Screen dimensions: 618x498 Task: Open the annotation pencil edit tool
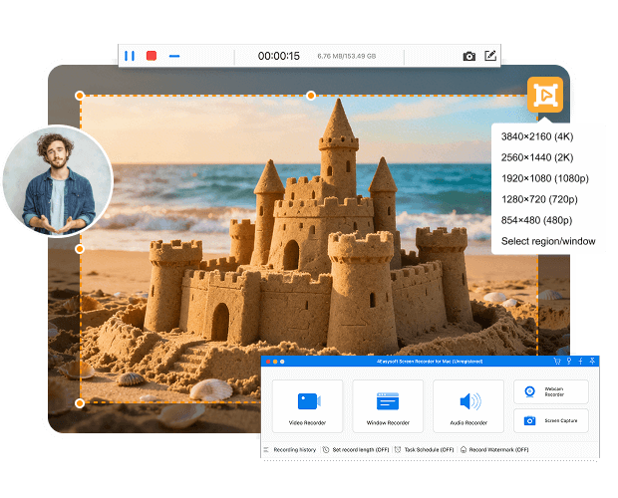tap(490, 56)
